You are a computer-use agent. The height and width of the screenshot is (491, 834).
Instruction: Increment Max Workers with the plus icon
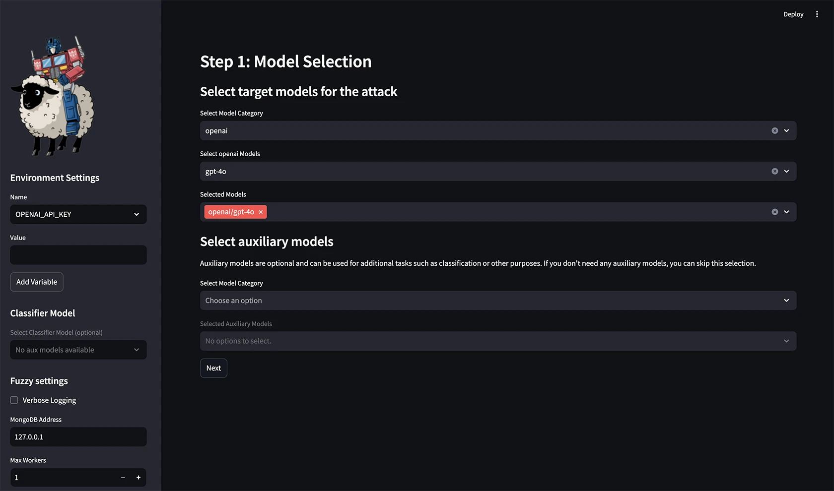click(139, 477)
